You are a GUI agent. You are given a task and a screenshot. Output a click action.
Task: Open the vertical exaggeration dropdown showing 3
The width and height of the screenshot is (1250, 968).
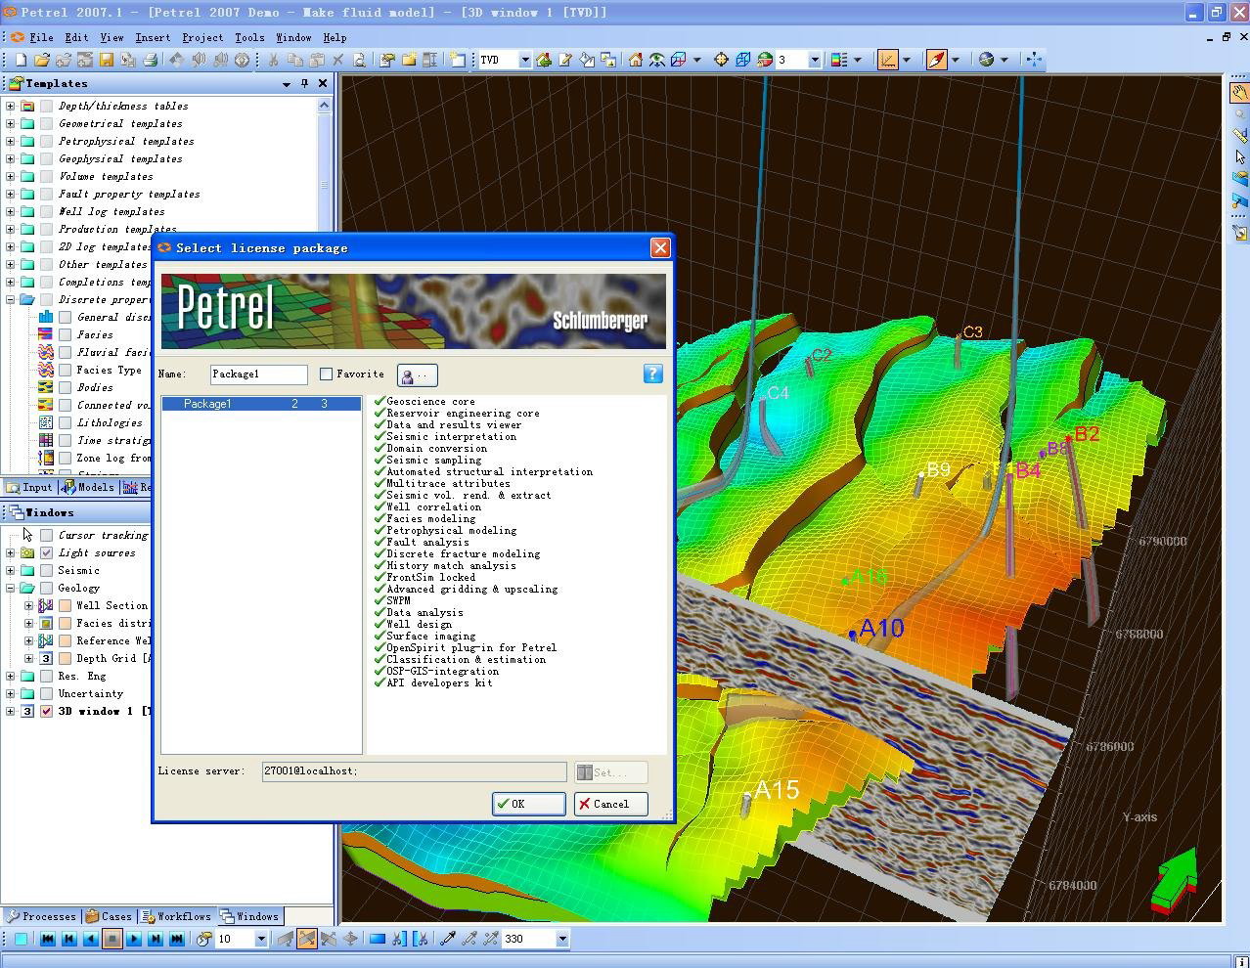click(814, 60)
